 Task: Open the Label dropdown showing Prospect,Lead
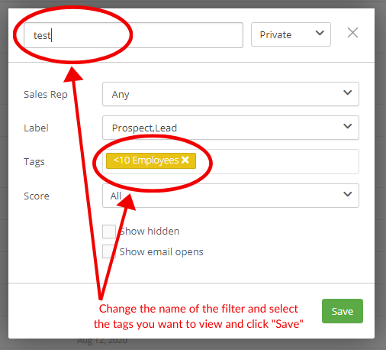pos(230,128)
